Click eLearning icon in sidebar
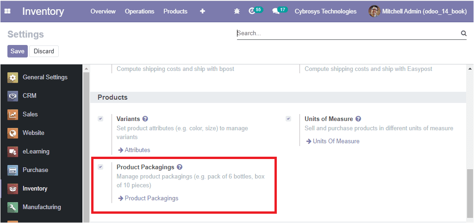Viewport: 474px width, 223px height. tap(12, 152)
